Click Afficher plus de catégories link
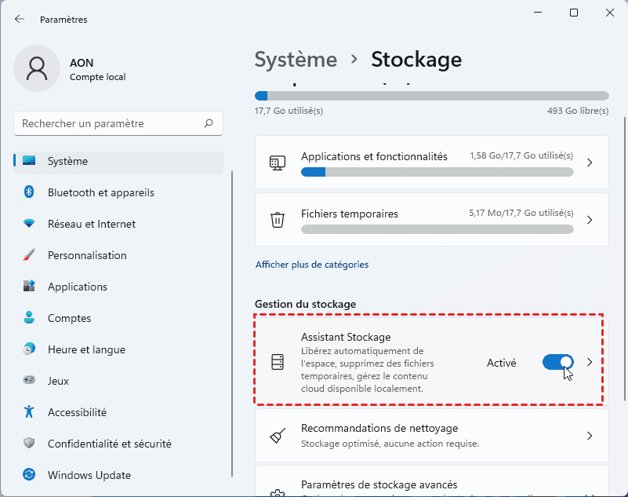Screen dimensions: 628x497 [x=312, y=265]
